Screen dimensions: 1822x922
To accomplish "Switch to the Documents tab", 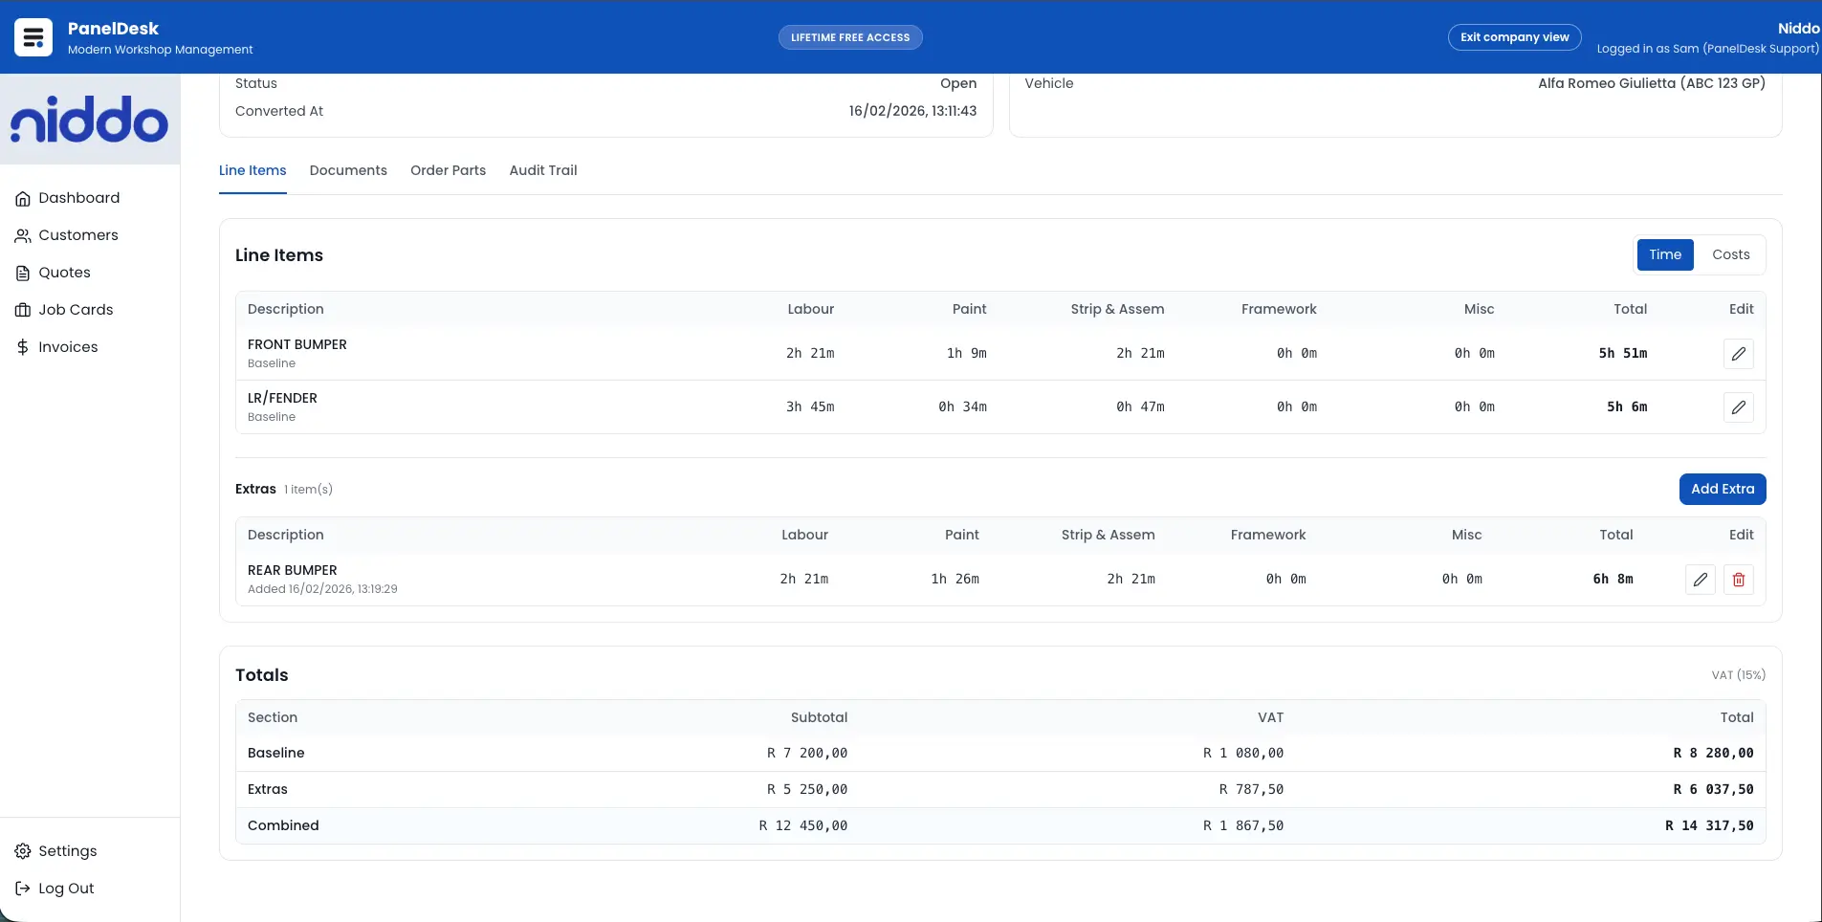I will (x=348, y=170).
